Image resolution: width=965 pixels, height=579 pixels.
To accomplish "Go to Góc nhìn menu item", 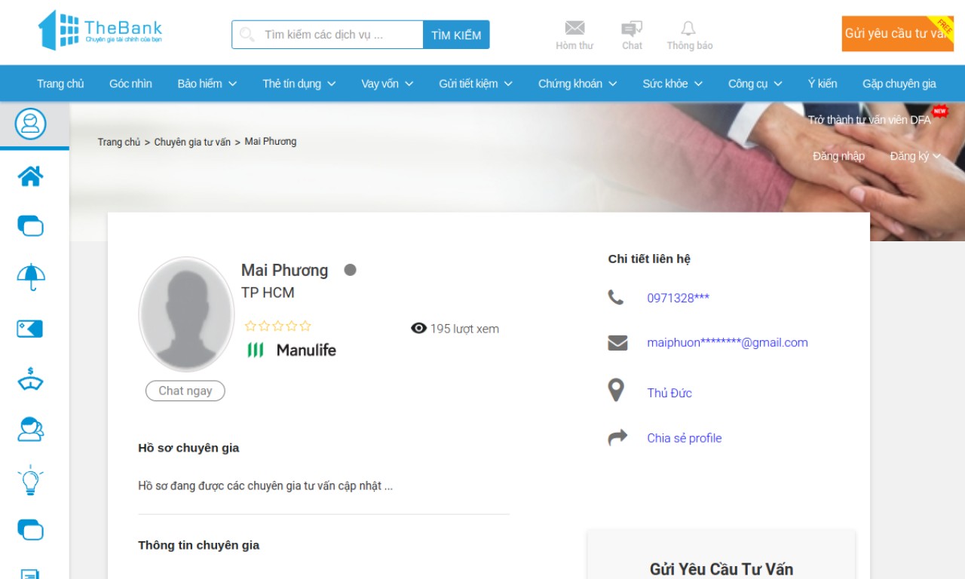I will pyautogui.click(x=130, y=84).
